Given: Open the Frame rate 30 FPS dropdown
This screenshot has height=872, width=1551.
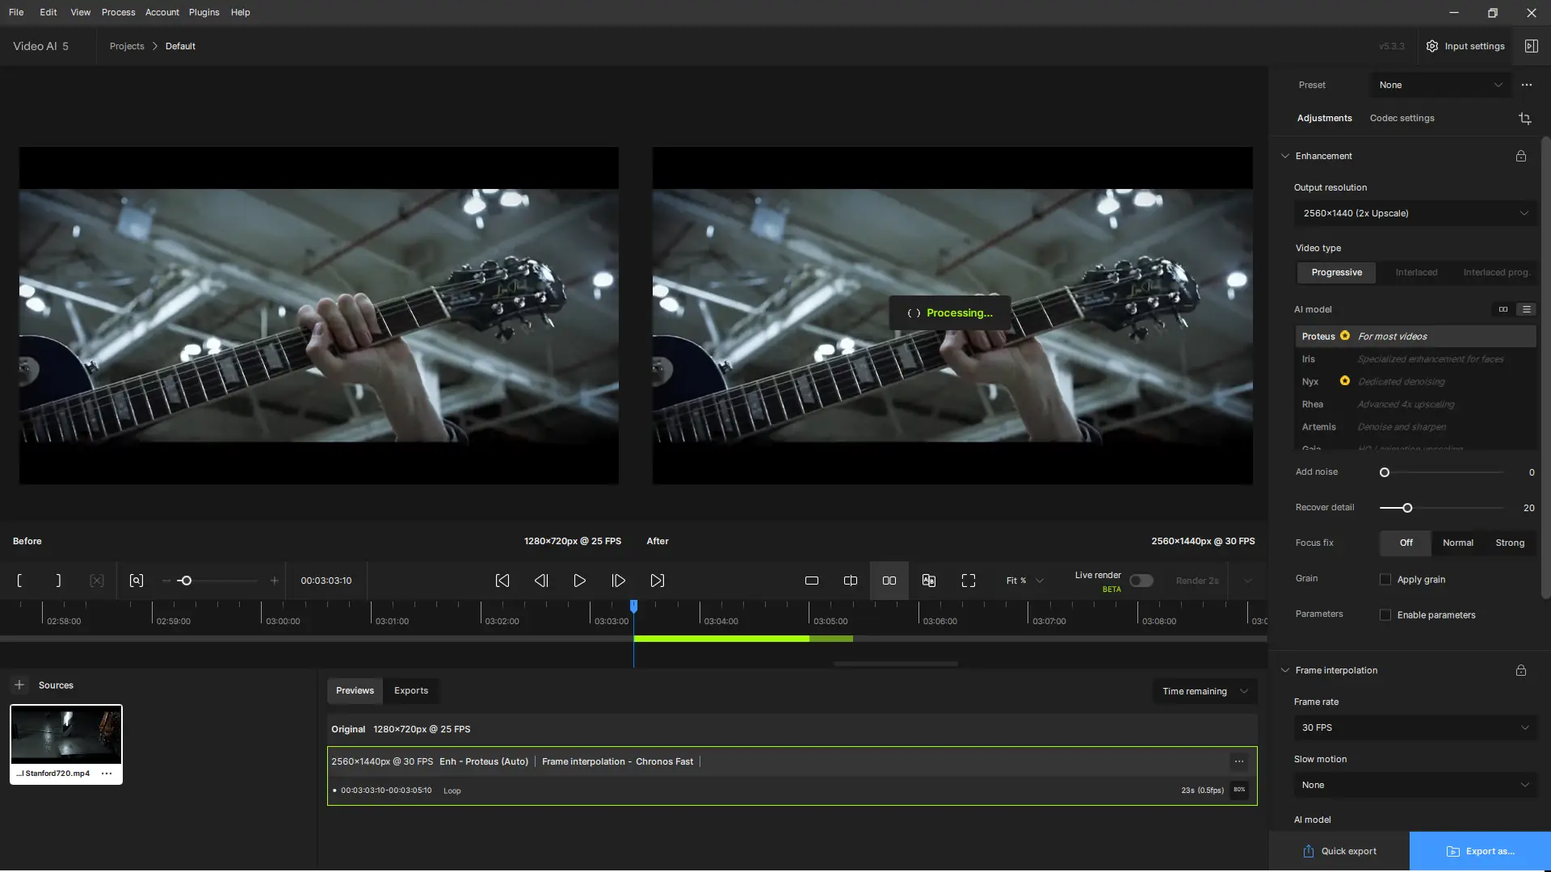Looking at the screenshot, I should (1414, 727).
